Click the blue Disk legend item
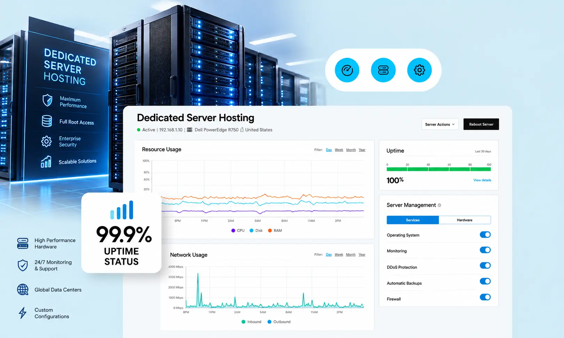 (x=256, y=230)
